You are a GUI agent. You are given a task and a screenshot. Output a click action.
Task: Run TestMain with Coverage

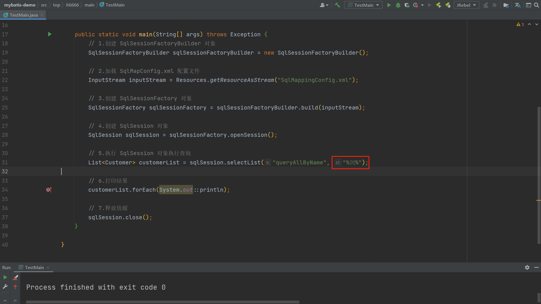[x=407, y=5]
